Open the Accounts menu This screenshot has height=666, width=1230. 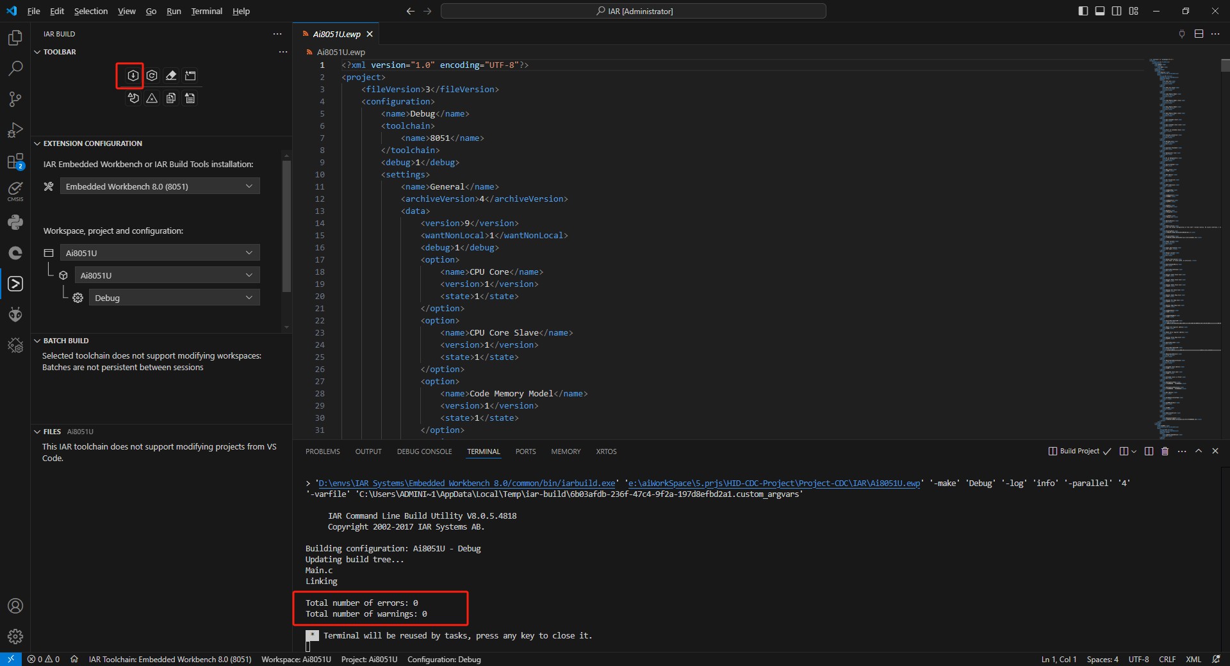[x=15, y=606]
